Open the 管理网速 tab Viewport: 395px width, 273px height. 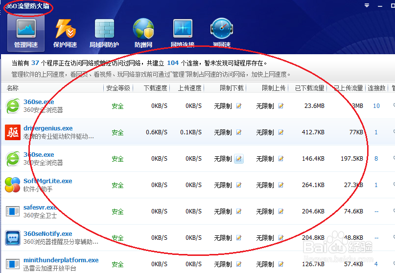click(26, 33)
